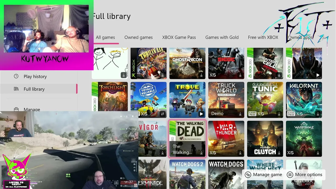The height and width of the screenshot is (189, 336).
Task: Click the X|S badge on Rainbow Six Siege
Action: (x=213, y=75)
